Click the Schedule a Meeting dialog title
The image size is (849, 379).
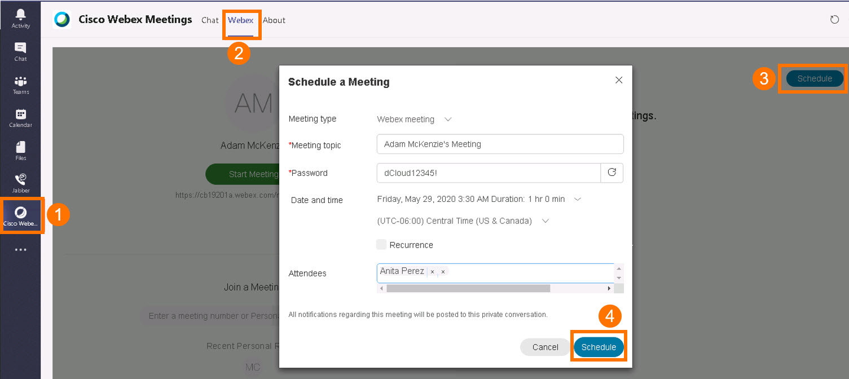point(339,82)
